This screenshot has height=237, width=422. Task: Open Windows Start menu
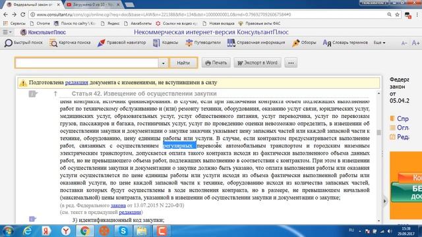click(x=8, y=231)
